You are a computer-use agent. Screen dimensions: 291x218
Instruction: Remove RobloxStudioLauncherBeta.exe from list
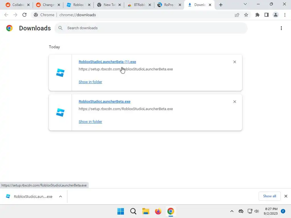[x=235, y=102]
